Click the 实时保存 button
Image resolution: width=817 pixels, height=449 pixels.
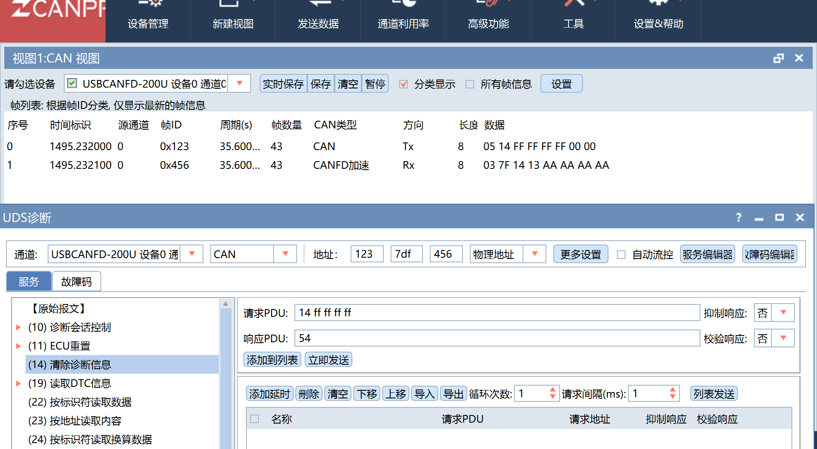click(283, 84)
